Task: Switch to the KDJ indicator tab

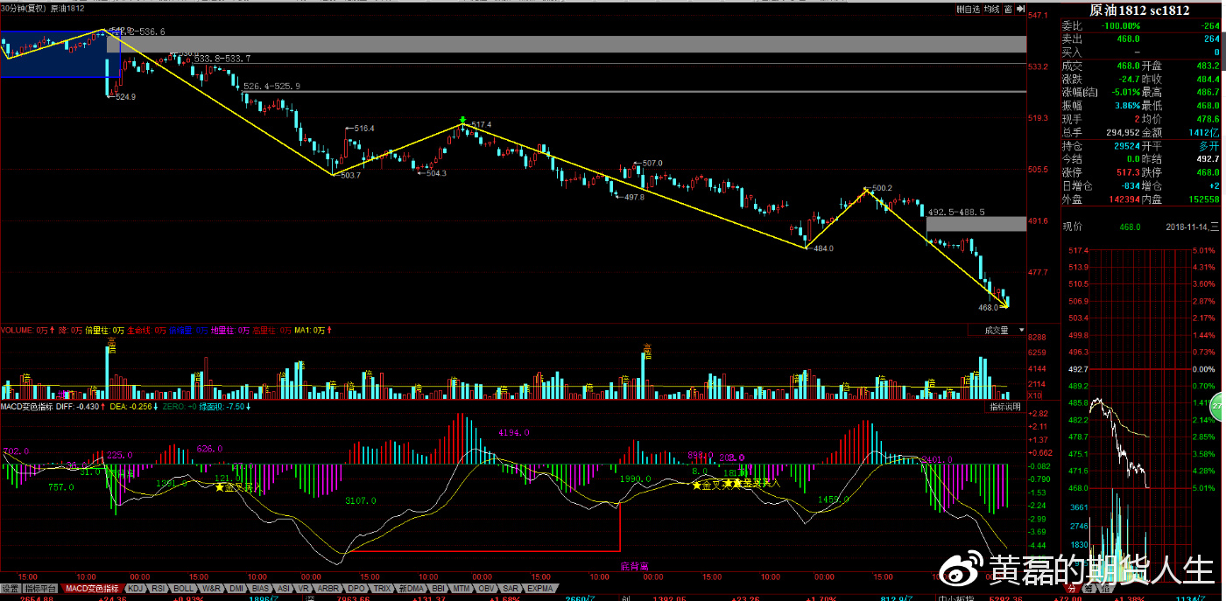Action: click(x=136, y=589)
